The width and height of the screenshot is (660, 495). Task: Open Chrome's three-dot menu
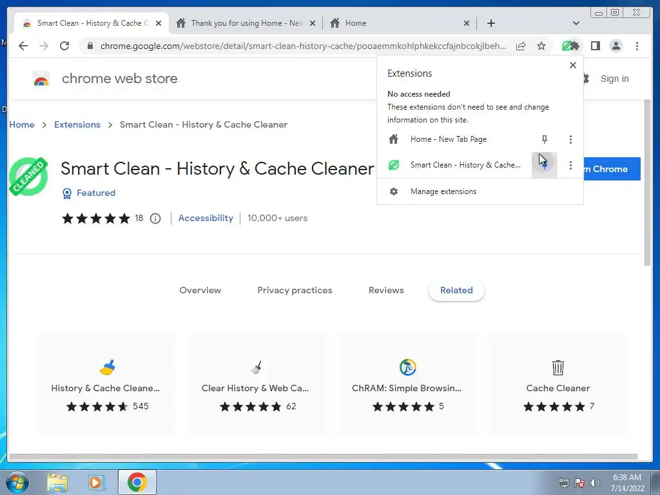coord(637,46)
